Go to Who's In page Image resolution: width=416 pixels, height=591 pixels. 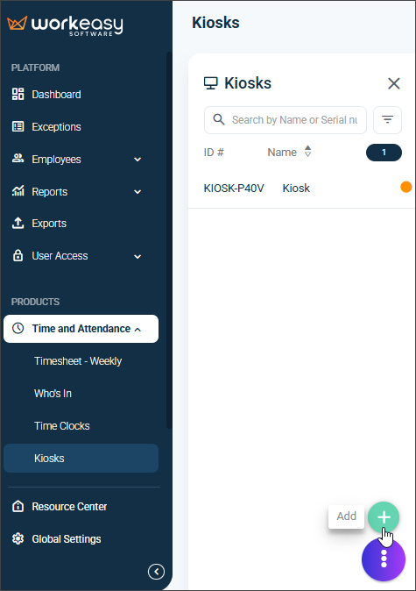[x=53, y=394]
